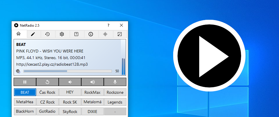The image size is (279, 117).
Task: Select the HEY station
Action: coord(70,92)
